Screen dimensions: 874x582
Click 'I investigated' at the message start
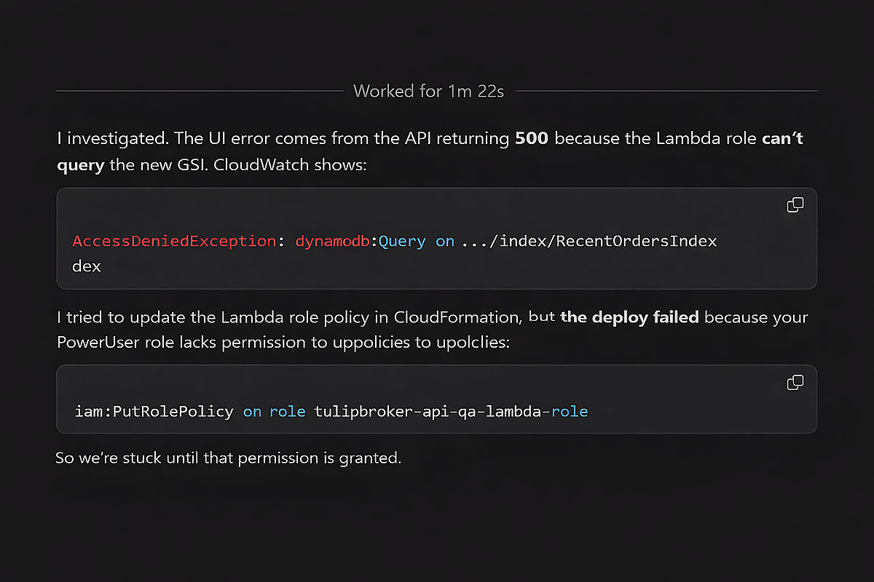(101, 138)
